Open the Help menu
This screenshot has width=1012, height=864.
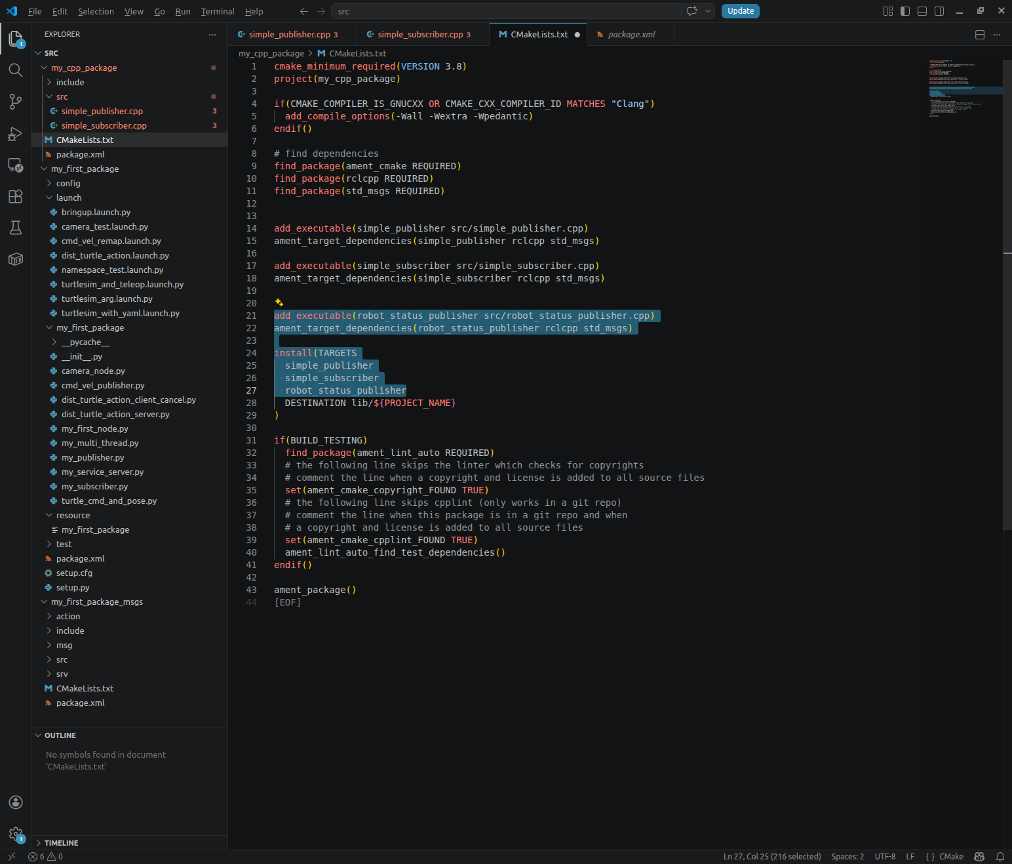click(x=254, y=11)
